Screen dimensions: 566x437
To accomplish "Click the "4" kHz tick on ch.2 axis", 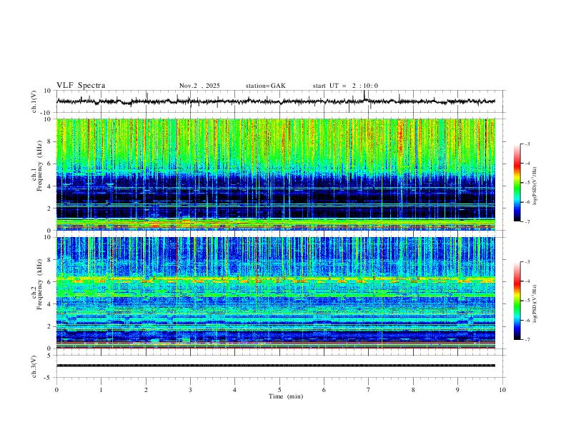I will tap(49, 304).
